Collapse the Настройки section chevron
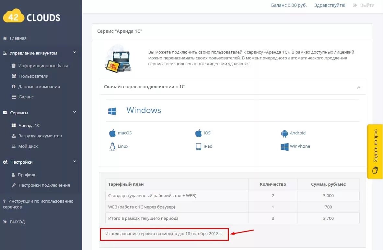This screenshot has height=250, width=383. click(75, 162)
